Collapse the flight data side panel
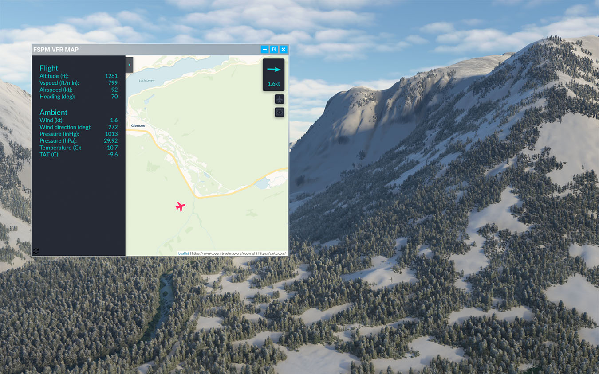Viewport: 599px width, 374px height. pyautogui.click(x=130, y=65)
